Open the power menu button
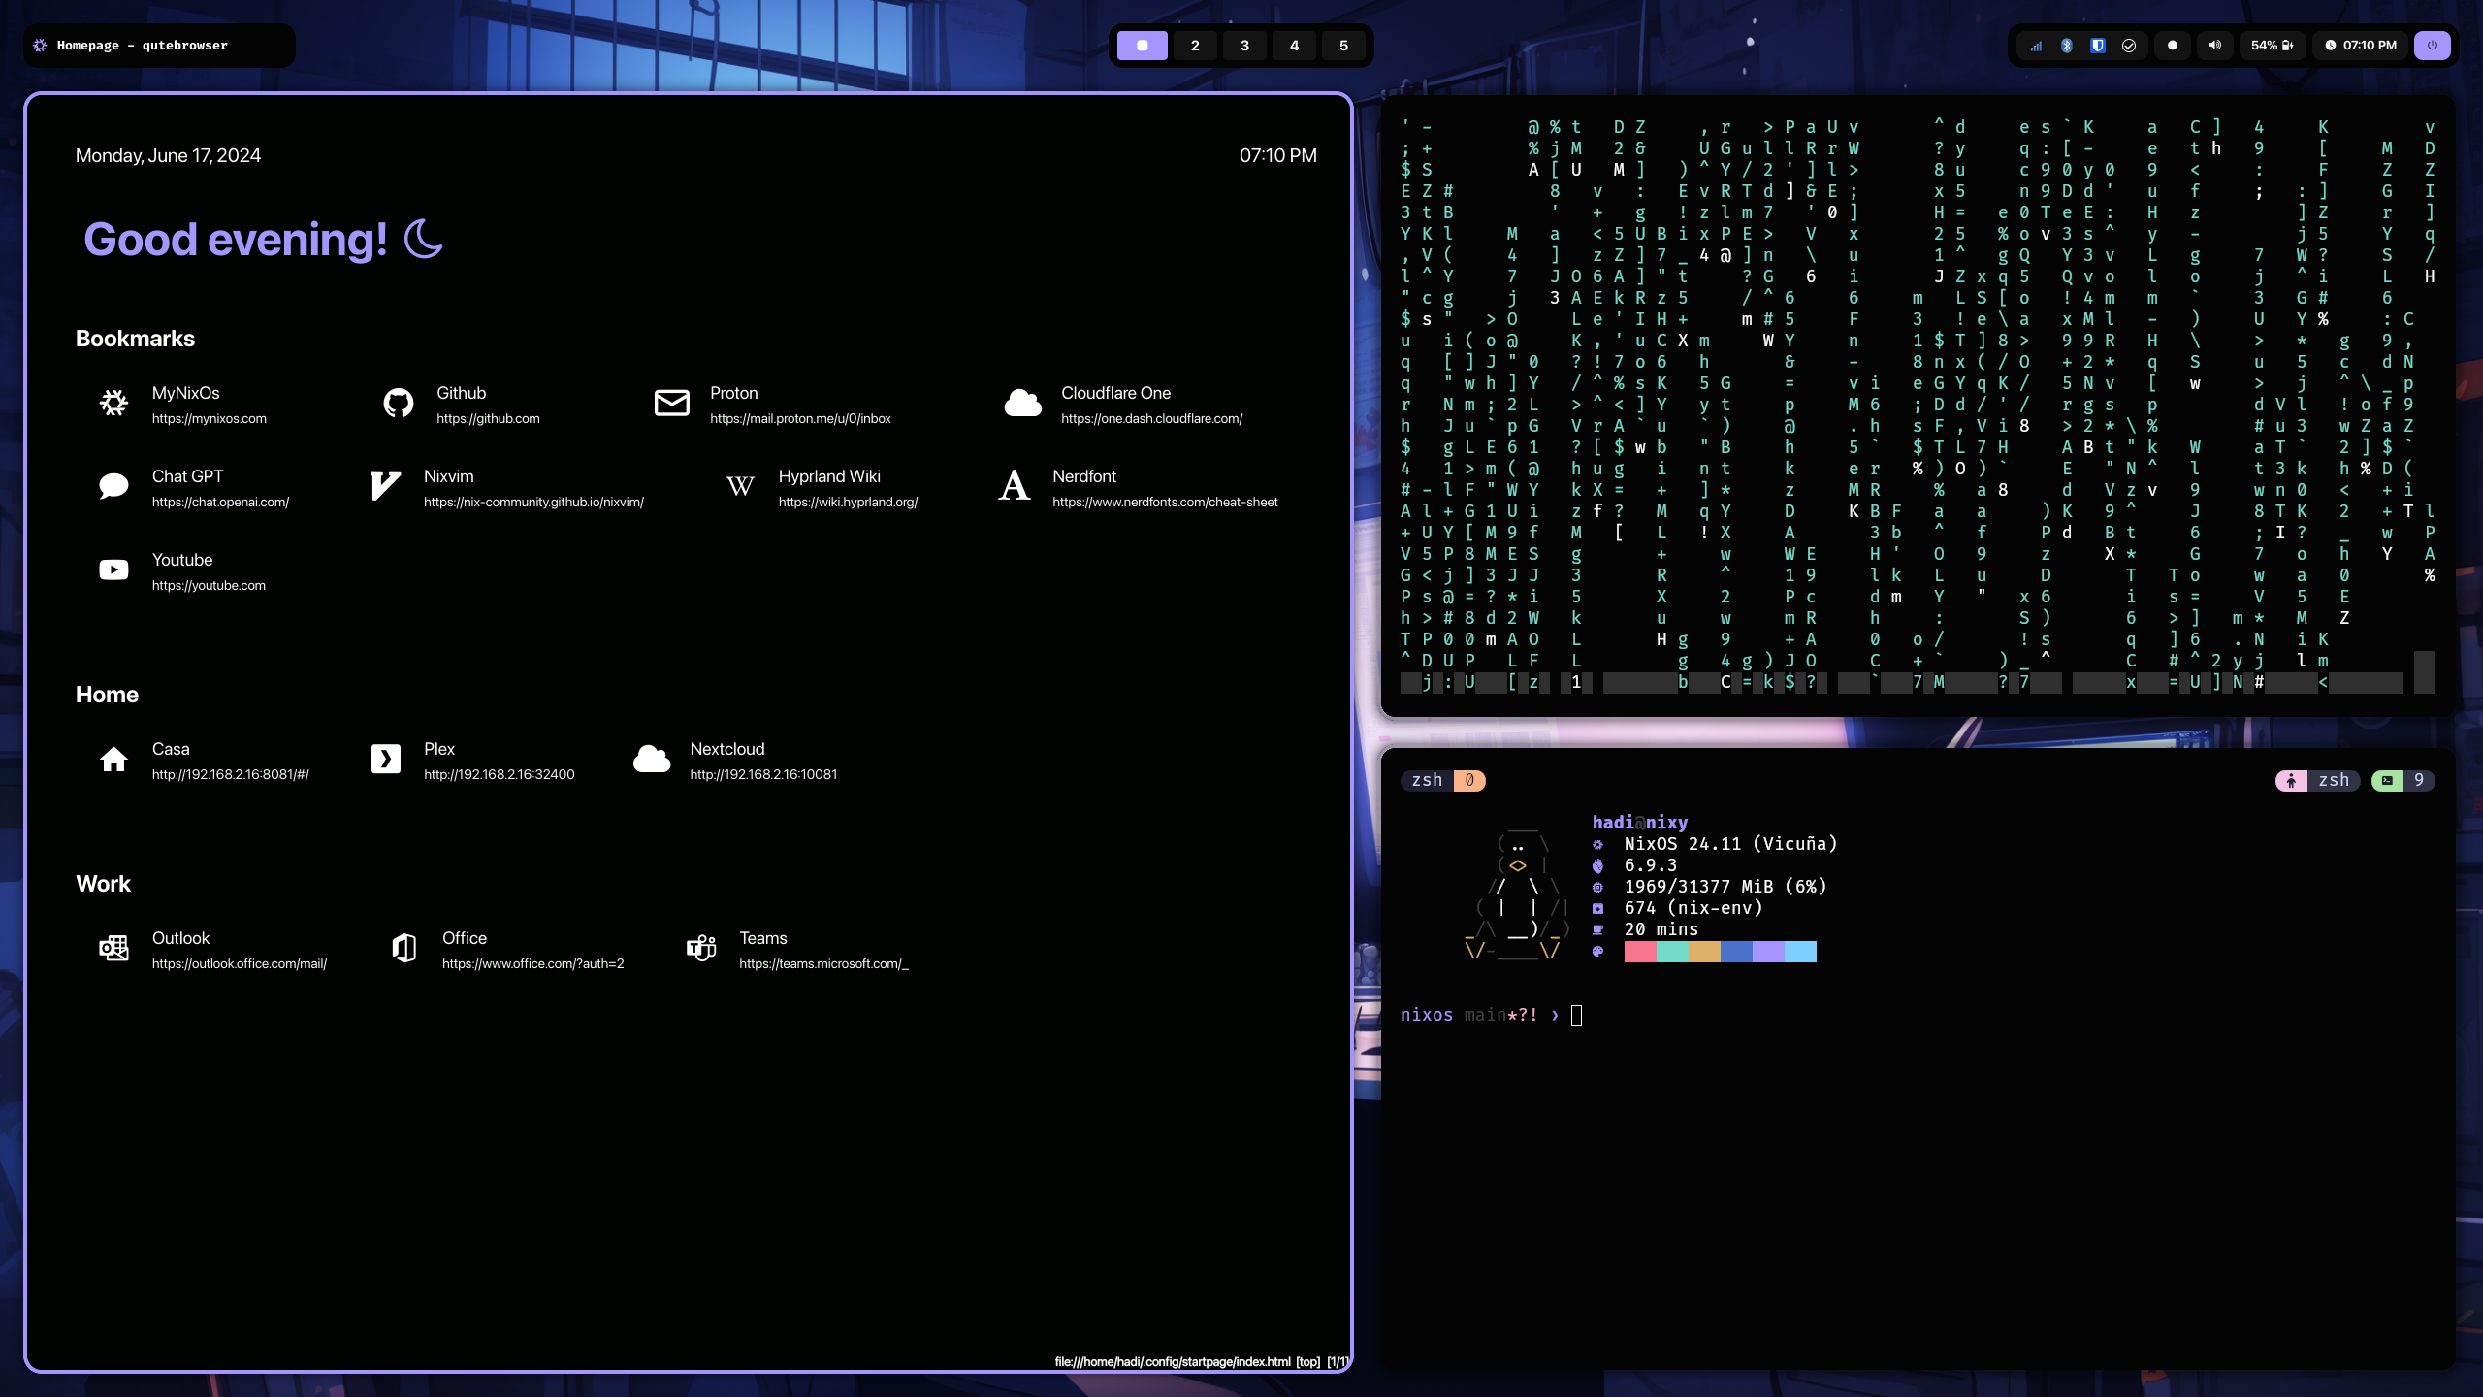 (2432, 46)
